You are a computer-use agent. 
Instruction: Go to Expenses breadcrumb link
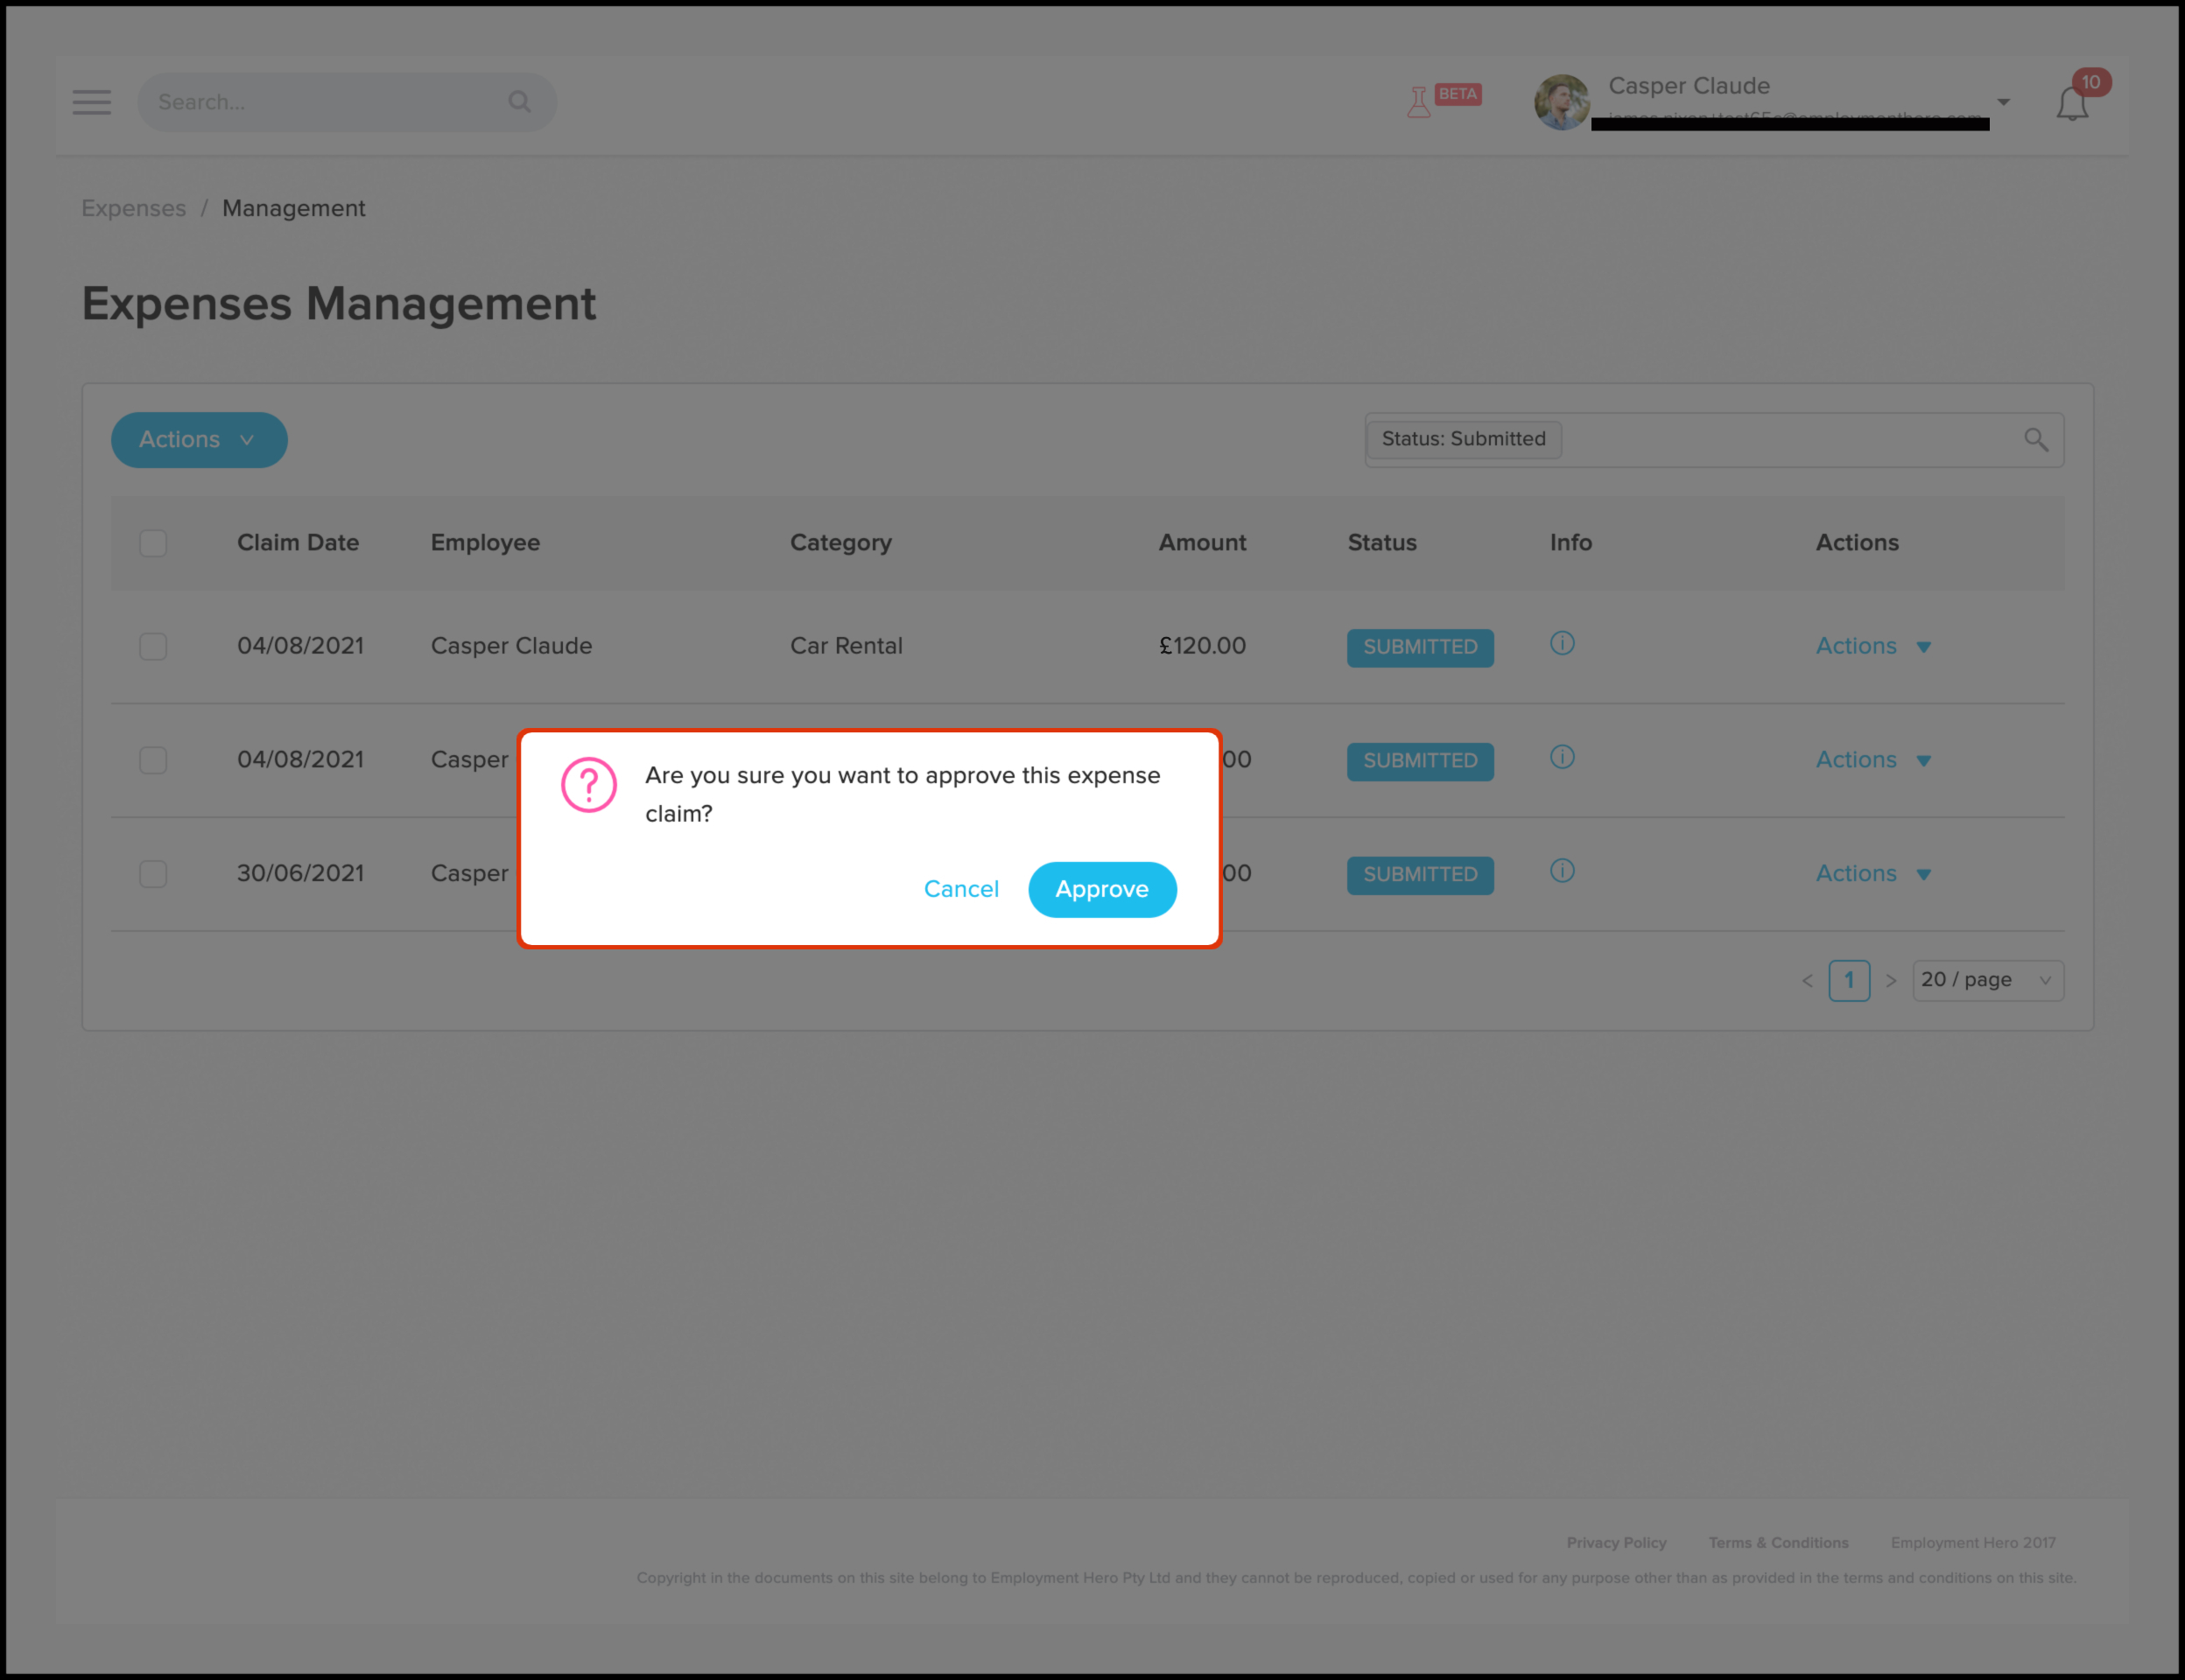point(134,208)
